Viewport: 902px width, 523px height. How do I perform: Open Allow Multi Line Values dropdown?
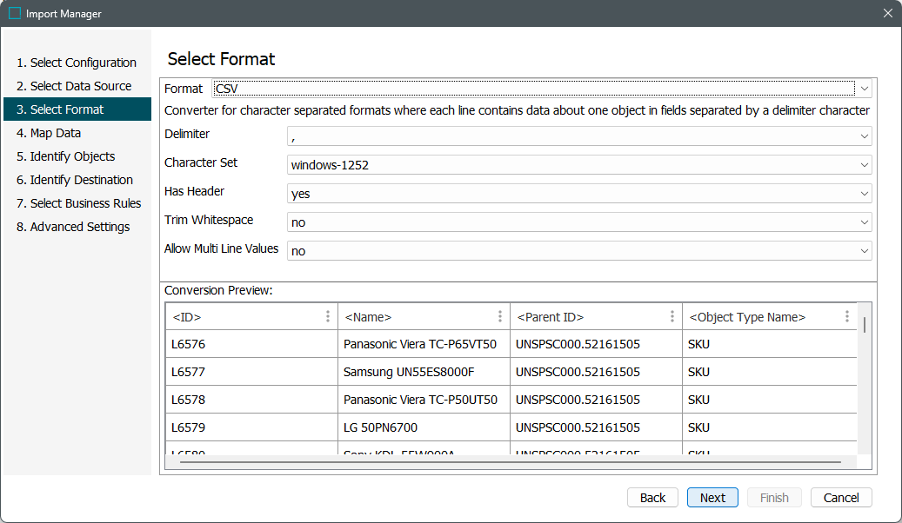pos(865,251)
